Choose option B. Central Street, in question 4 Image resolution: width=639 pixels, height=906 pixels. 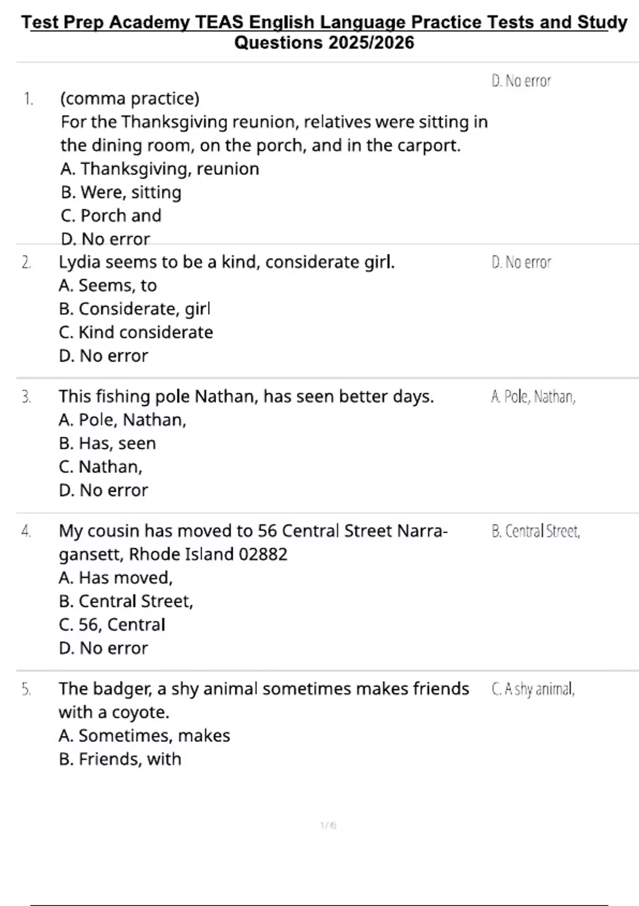click(x=126, y=601)
